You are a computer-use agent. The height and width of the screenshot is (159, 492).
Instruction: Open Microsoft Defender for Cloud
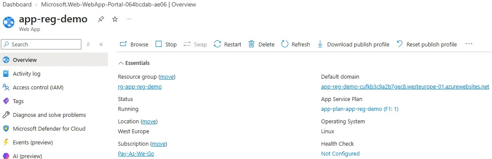pos(54,128)
